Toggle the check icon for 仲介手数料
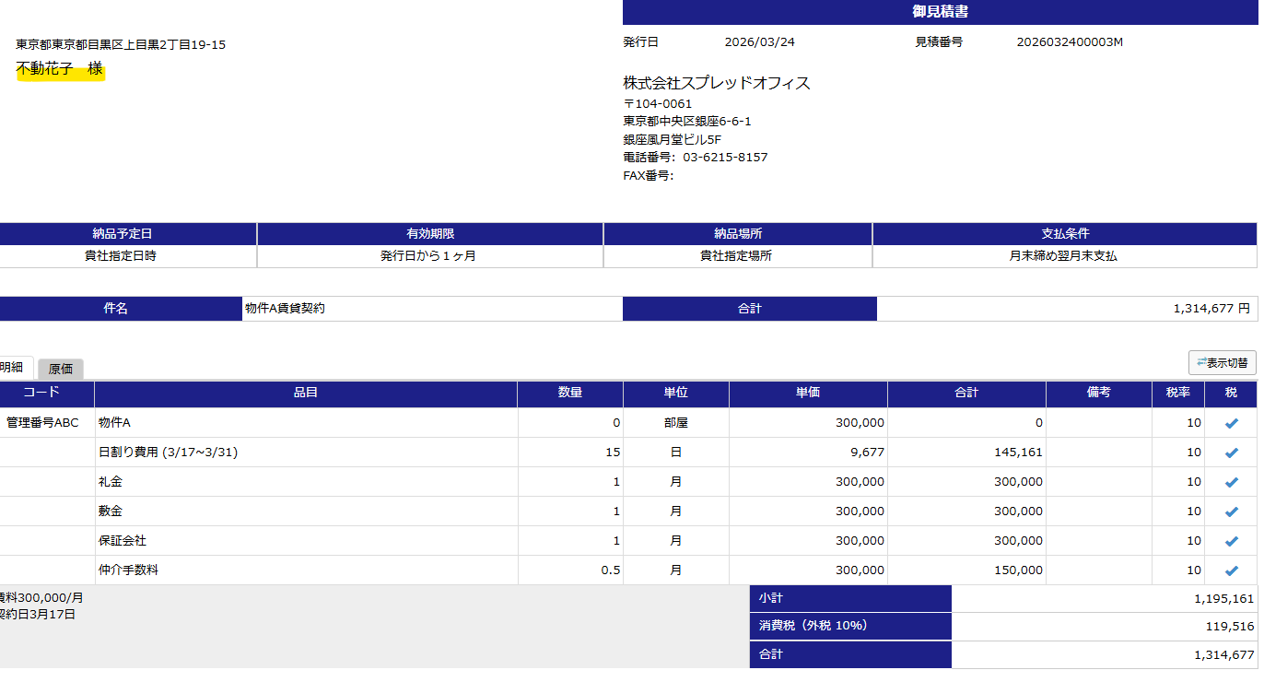 click(1231, 570)
